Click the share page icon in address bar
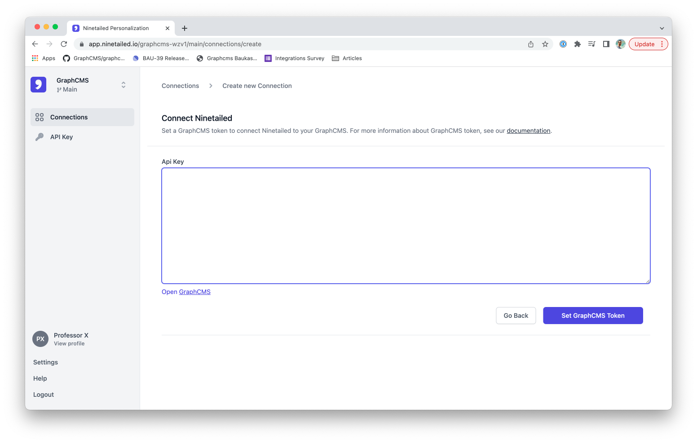 [x=531, y=44]
